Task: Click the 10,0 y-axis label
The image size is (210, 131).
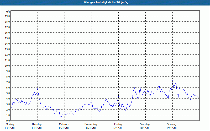Action: 8,66
